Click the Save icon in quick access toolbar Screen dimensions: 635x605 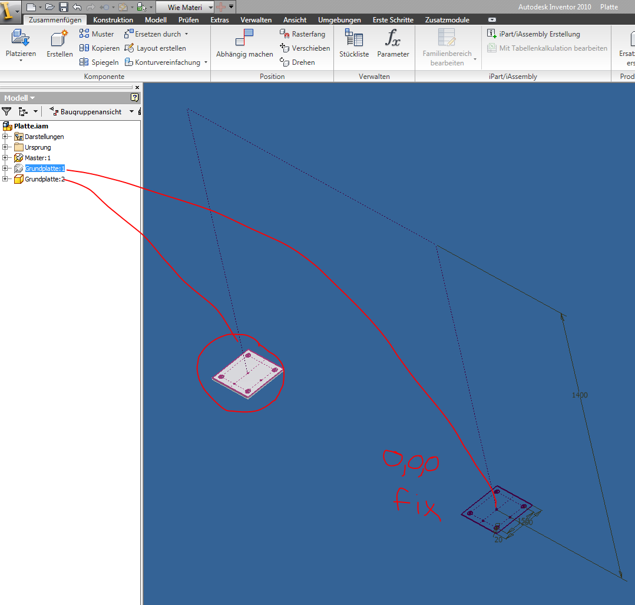point(63,7)
